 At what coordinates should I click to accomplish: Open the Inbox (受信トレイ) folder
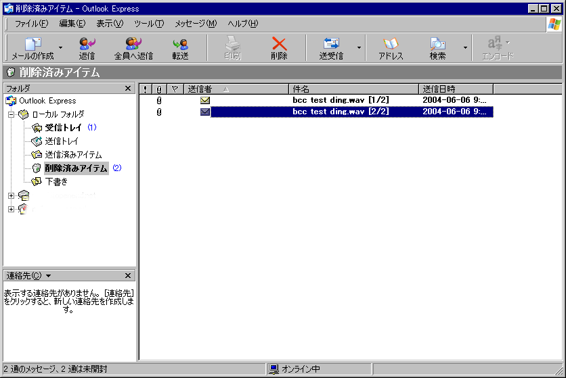[63, 128]
